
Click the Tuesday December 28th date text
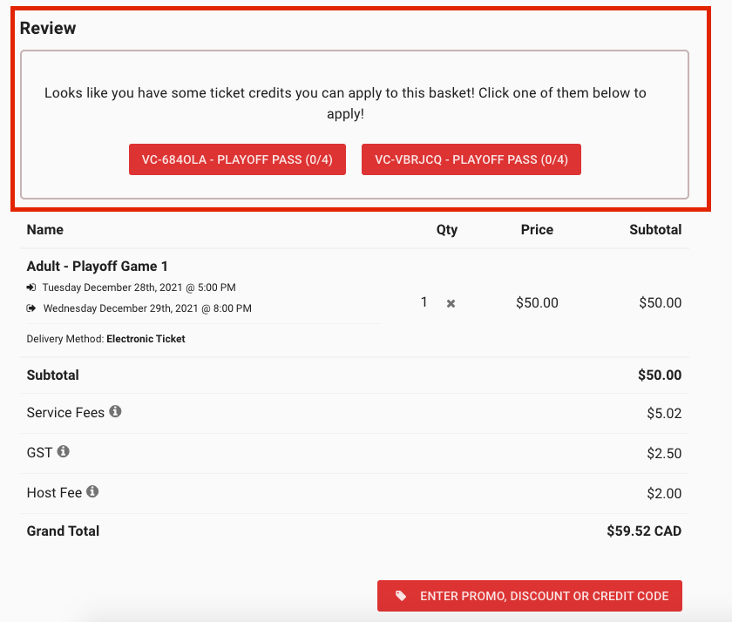click(x=139, y=287)
